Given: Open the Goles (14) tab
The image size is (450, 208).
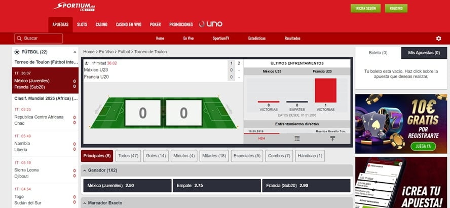Looking at the screenshot, I should click(x=156, y=156).
